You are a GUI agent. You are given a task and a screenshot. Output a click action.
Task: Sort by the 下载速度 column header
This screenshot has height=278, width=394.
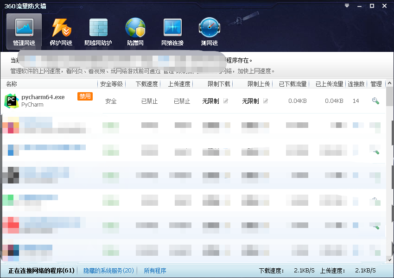tap(146, 84)
